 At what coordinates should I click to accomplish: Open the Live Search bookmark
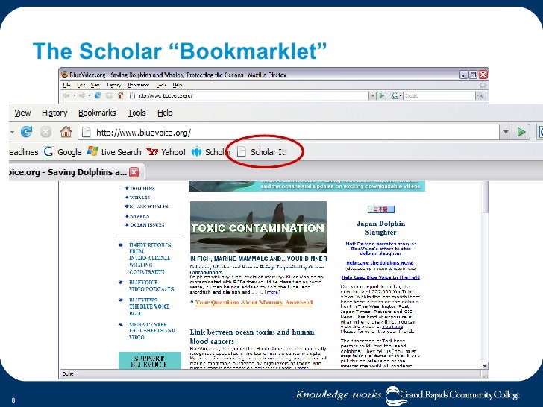114,152
